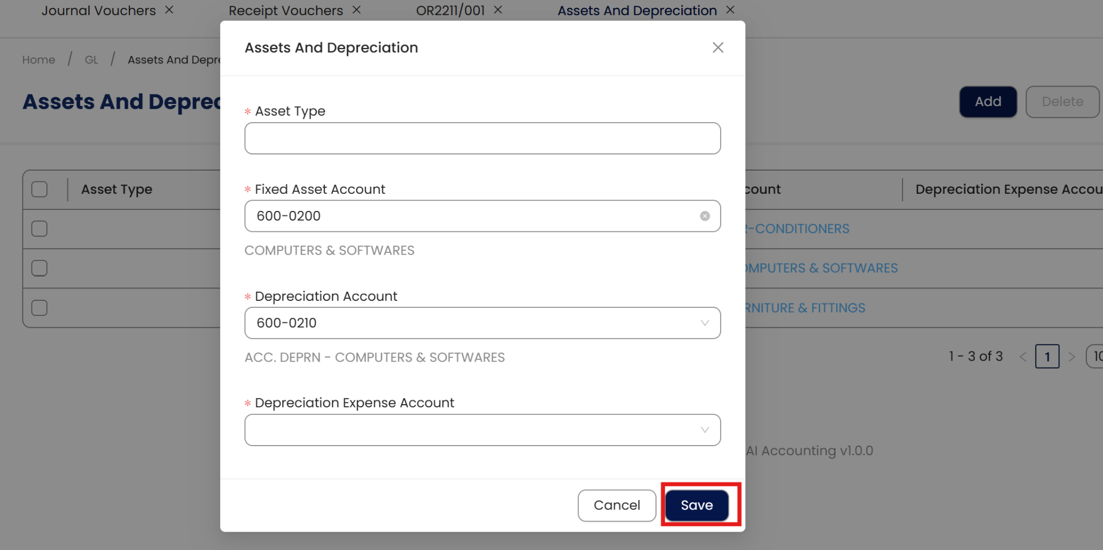Screen dimensions: 1103x550
Task: Close the Receipt Vouchers tab
Action: click(357, 10)
